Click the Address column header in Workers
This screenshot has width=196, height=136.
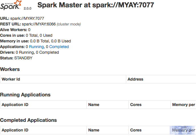136,79
